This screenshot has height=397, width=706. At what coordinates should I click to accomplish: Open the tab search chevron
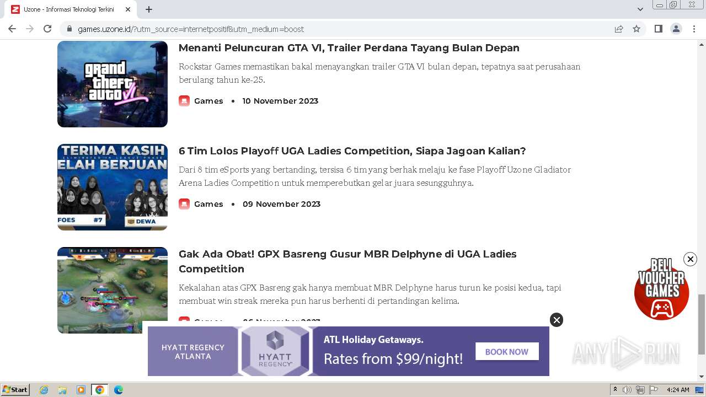coord(640,9)
